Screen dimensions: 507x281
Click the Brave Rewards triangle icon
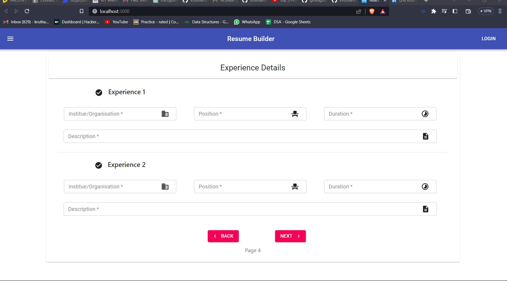tap(383, 11)
